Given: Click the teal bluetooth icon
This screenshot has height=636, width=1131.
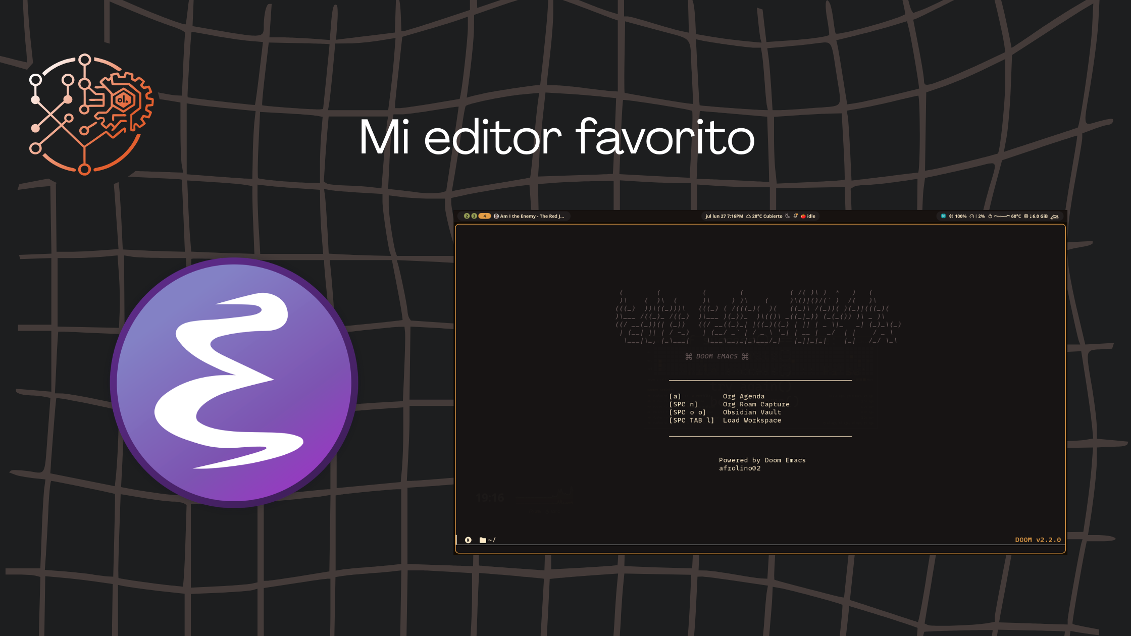Looking at the screenshot, I should 943,216.
